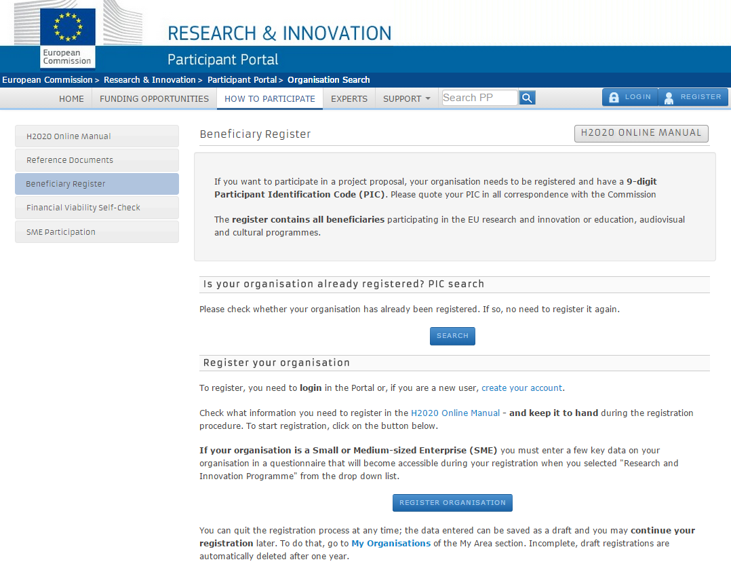Select Beneficiary Register in sidebar
The height and width of the screenshot is (564, 731).
pyautogui.click(x=97, y=184)
